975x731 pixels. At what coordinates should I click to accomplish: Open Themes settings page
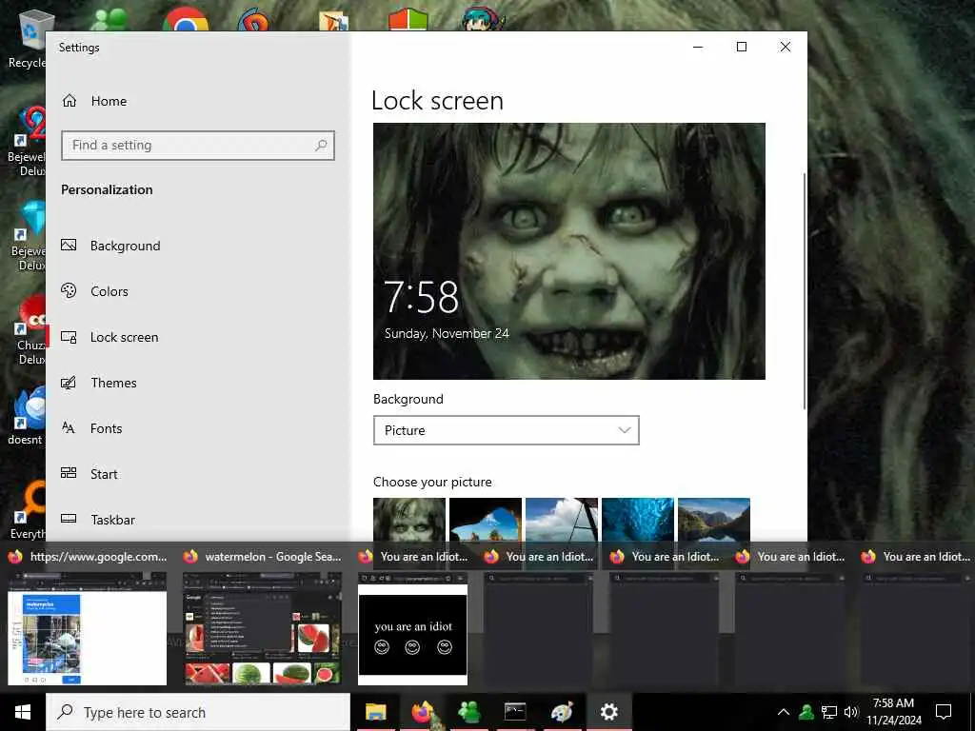click(x=98, y=383)
